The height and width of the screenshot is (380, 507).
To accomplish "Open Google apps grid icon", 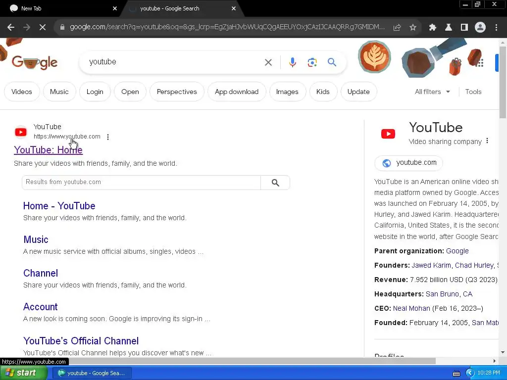I will [x=480, y=63].
